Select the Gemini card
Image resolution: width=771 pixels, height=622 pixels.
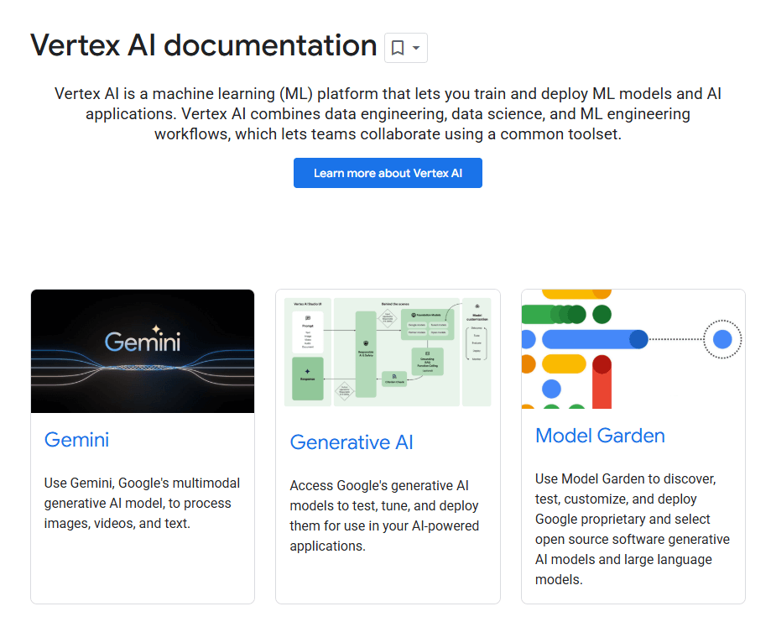click(142, 445)
